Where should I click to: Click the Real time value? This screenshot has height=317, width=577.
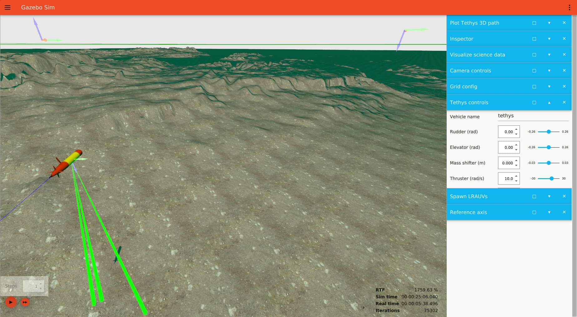(x=420, y=304)
